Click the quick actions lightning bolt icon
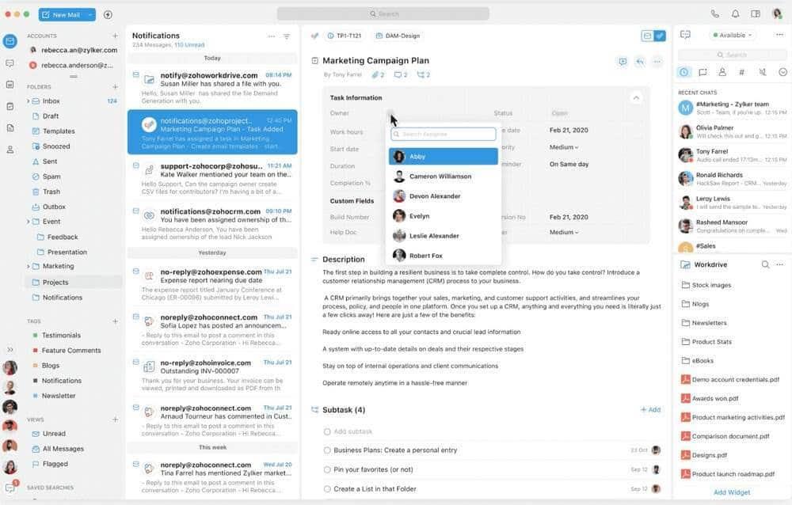The height and width of the screenshot is (505, 792). pos(108,14)
